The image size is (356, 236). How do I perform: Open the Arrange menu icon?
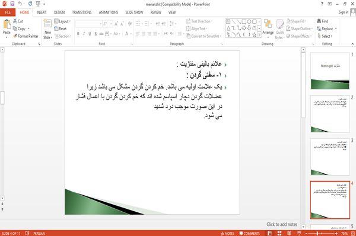(x=268, y=24)
